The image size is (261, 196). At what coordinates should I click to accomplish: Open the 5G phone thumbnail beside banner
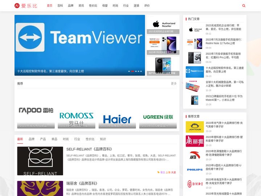pyautogui.click(x=163, y=66)
